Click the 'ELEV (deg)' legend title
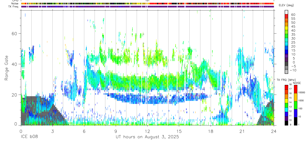 pos(287,6)
